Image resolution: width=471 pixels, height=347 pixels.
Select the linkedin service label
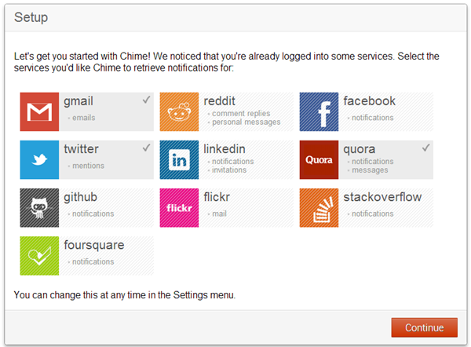pos(225,149)
